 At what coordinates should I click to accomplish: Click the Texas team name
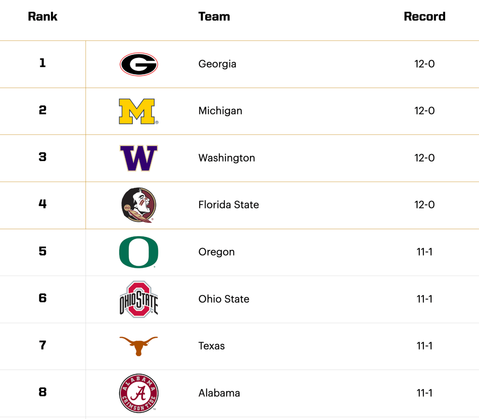(x=211, y=346)
